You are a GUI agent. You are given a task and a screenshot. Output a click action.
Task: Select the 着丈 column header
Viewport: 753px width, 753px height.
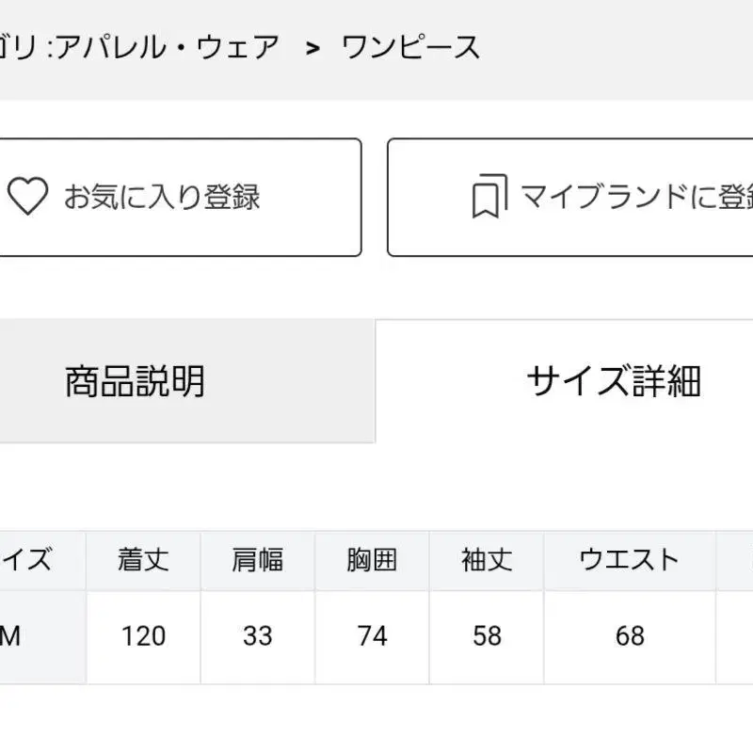(143, 560)
